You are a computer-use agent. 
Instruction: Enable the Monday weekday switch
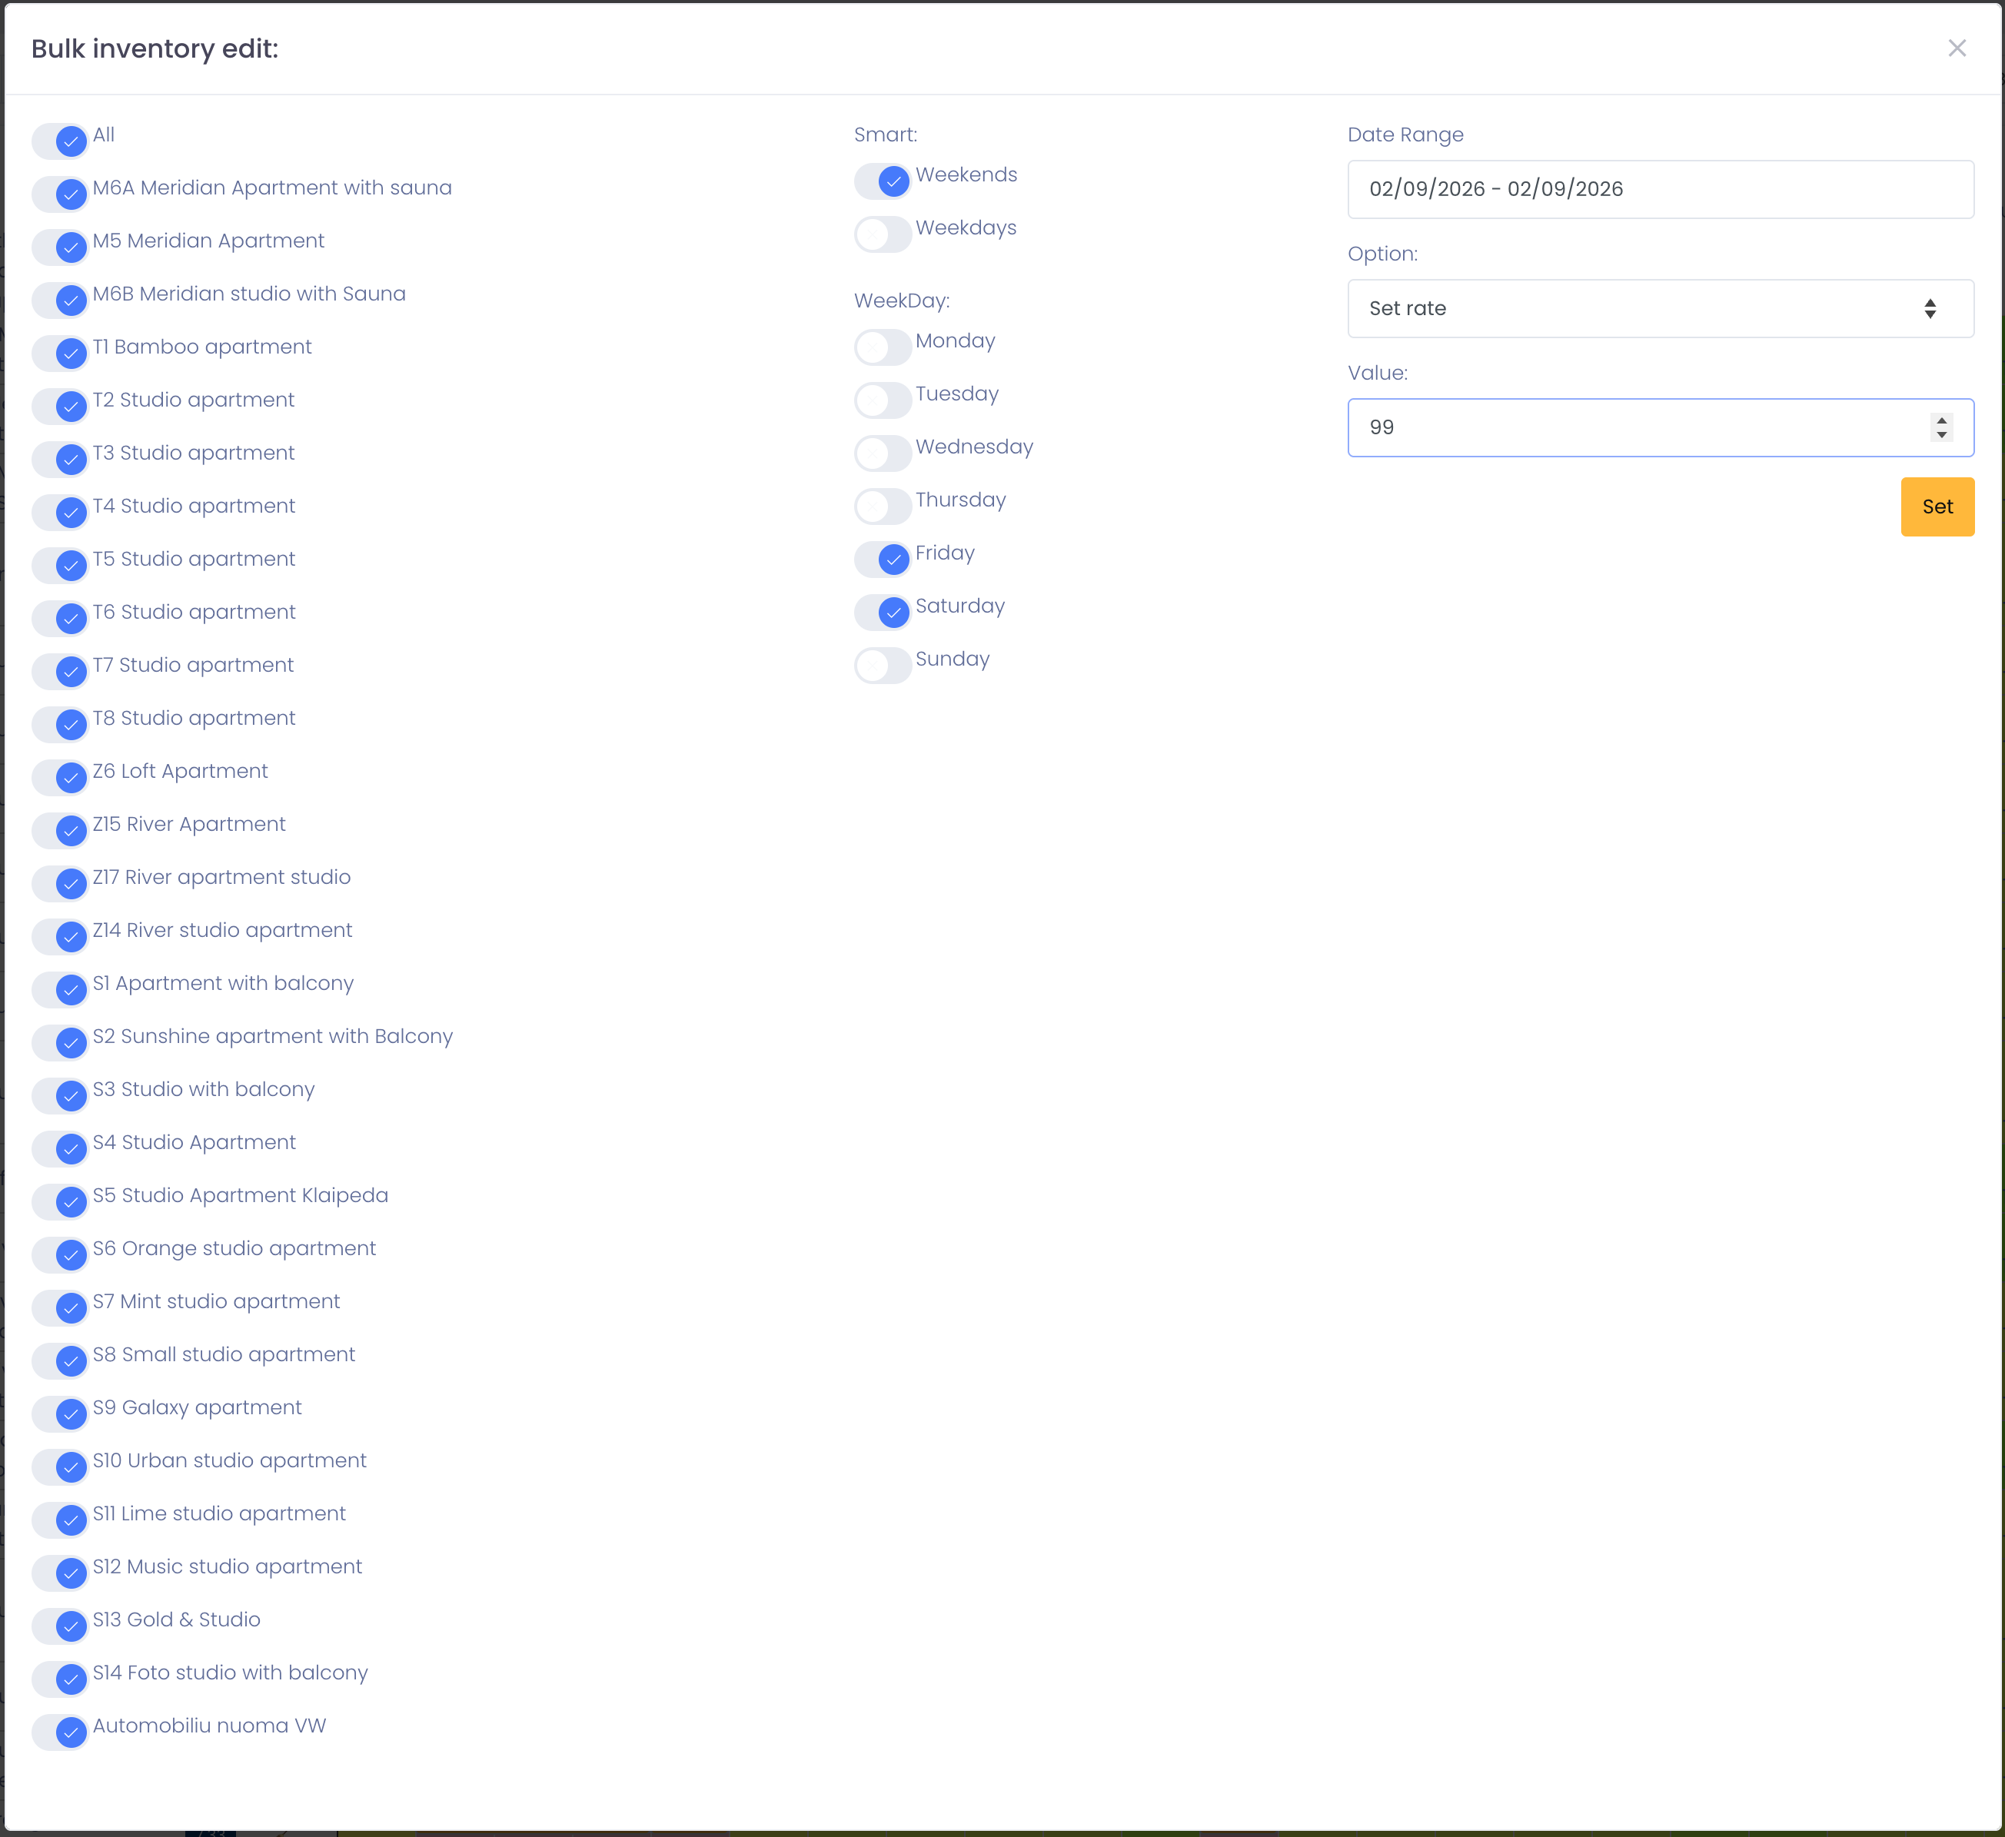click(882, 347)
